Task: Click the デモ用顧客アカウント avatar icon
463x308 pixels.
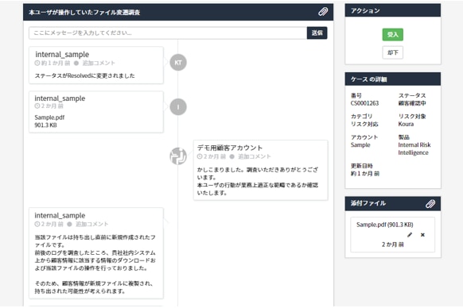Action: [x=178, y=156]
